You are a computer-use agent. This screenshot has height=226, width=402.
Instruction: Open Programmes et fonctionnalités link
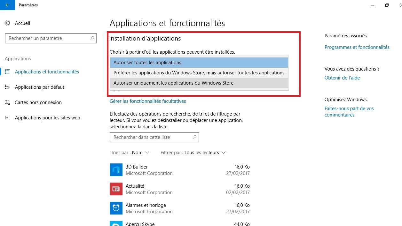coord(357,47)
